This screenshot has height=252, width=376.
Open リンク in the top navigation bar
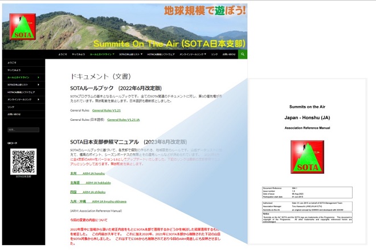(x=214, y=55)
